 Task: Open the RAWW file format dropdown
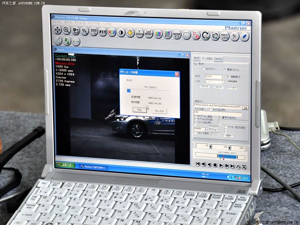(200, 129)
